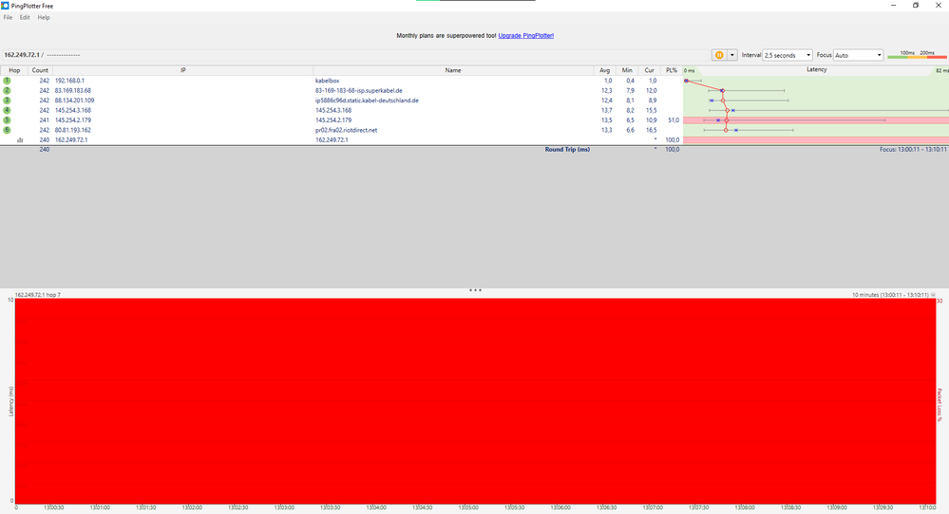Open the Interval 2,5 seconds dropdown
Screen dimensions: 949x514
[787, 55]
